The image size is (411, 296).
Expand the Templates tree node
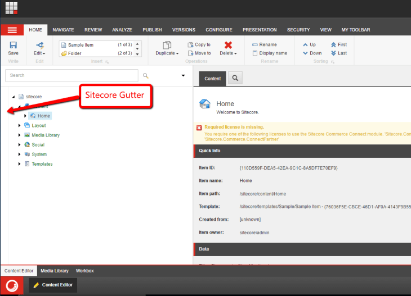coord(19,164)
